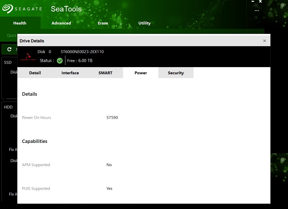Viewport: 288px width, 209px height.
Task: Select the Power tab
Action: (x=141, y=73)
